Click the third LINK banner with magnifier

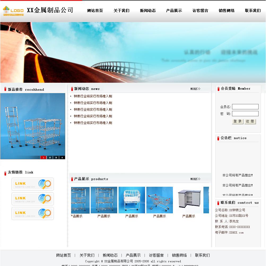(33, 213)
